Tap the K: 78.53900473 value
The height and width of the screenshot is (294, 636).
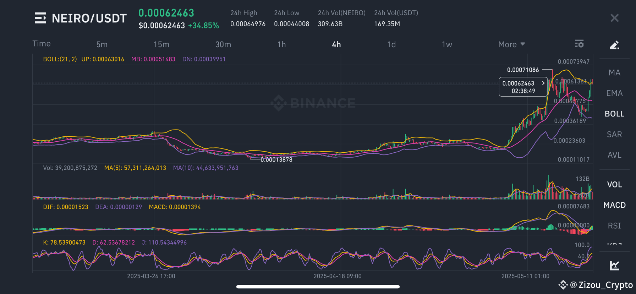click(x=64, y=242)
